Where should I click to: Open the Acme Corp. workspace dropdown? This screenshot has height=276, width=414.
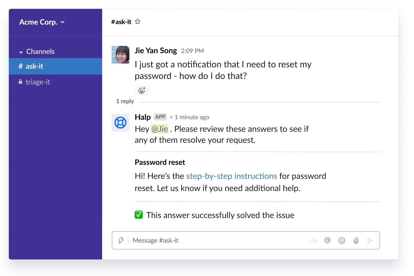coord(42,22)
